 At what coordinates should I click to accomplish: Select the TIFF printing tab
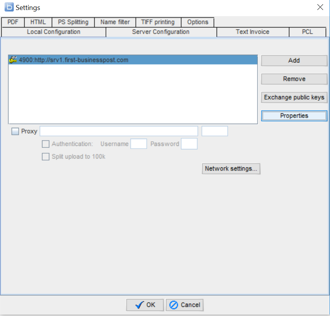point(158,22)
